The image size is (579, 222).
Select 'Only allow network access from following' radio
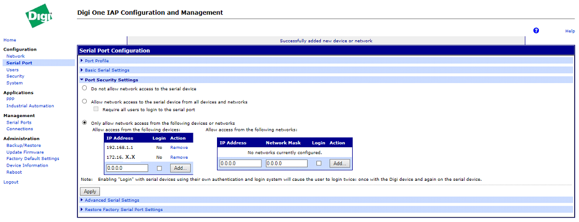(85, 123)
